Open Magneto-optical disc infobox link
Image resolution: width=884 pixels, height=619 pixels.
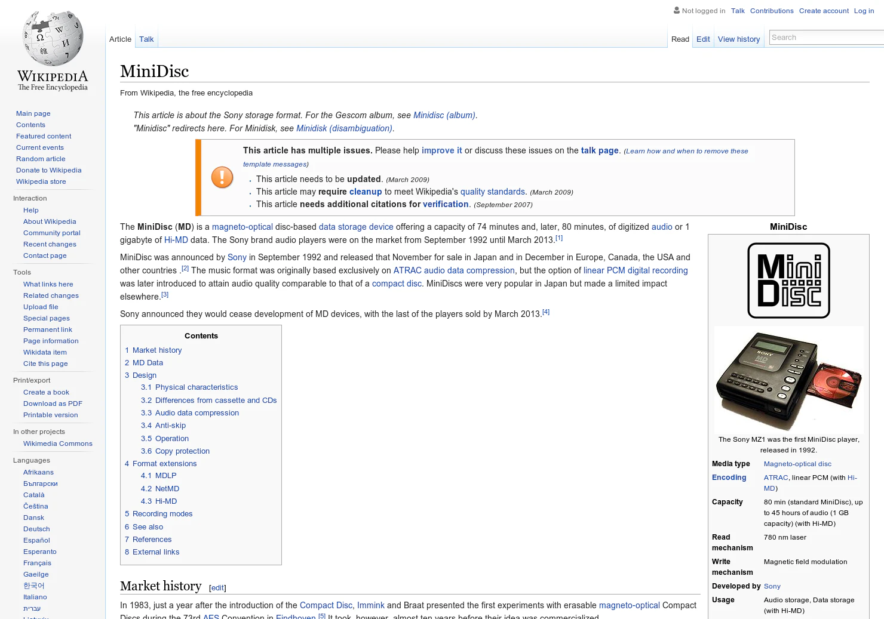coord(797,464)
